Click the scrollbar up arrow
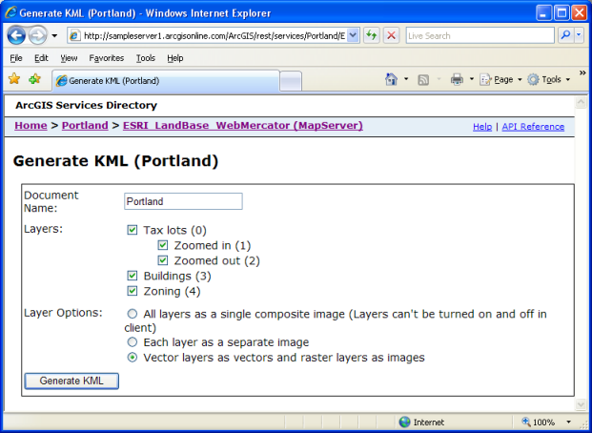 pos(581,102)
